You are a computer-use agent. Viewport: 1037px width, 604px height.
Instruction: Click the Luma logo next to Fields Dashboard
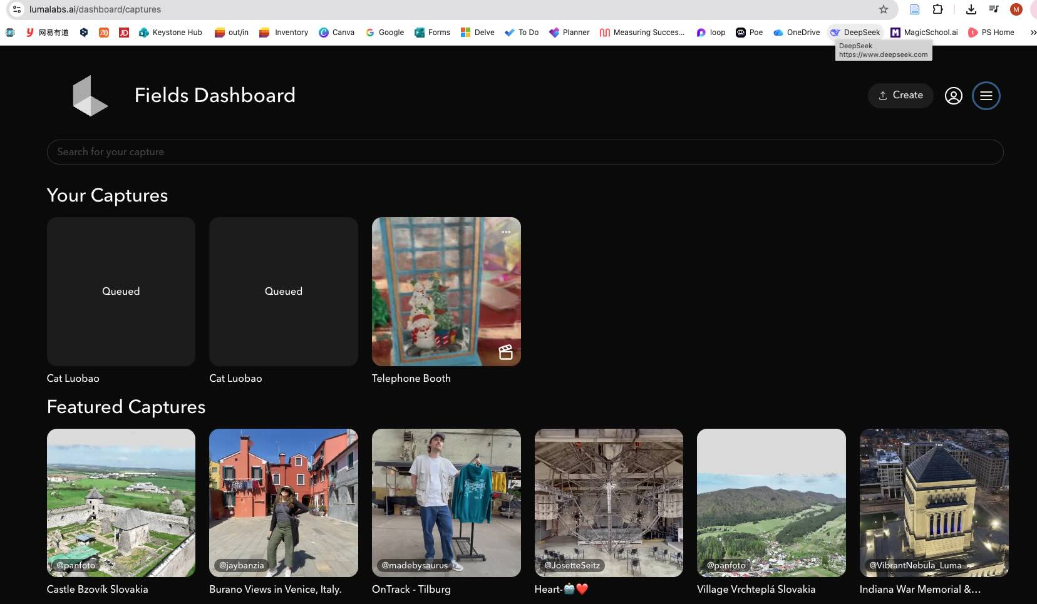tap(90, 96)
